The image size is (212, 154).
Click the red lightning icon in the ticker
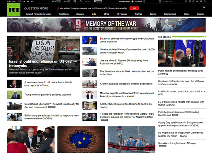coord(58,8)
